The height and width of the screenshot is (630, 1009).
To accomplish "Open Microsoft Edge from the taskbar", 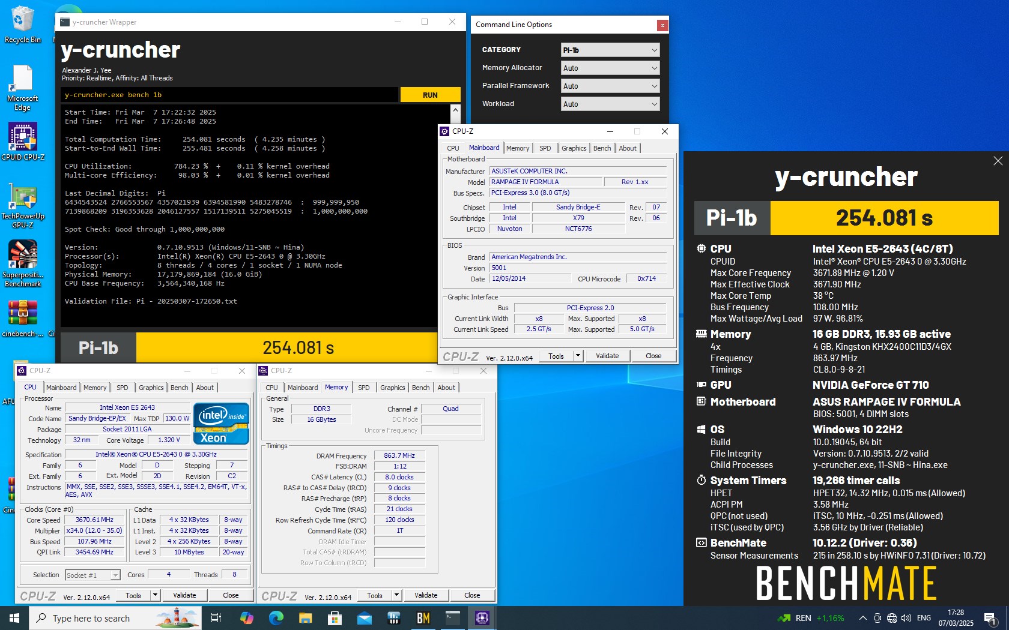I will [276, 618].
